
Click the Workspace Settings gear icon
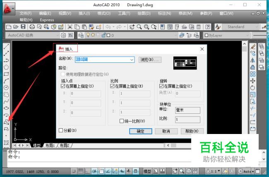[63, 35]
